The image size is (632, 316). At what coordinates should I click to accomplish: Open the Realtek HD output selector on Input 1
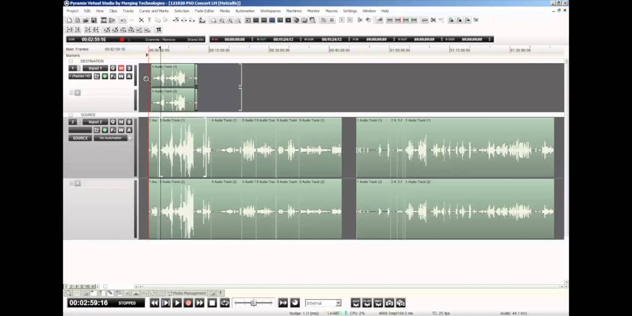[x=80, y=76]
